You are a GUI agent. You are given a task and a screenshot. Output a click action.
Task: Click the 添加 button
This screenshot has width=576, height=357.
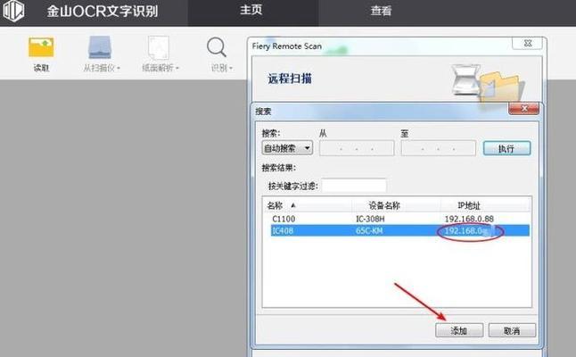[459, 330]
